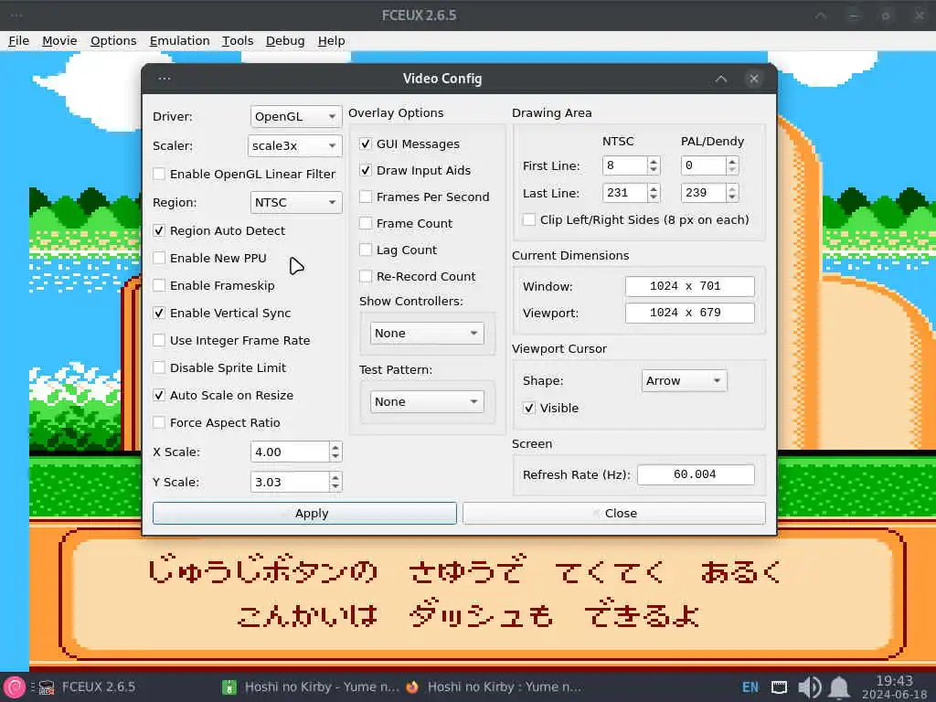936x702 pixels.
Task: Open the Help menu
Action: (x=331, y=40)
